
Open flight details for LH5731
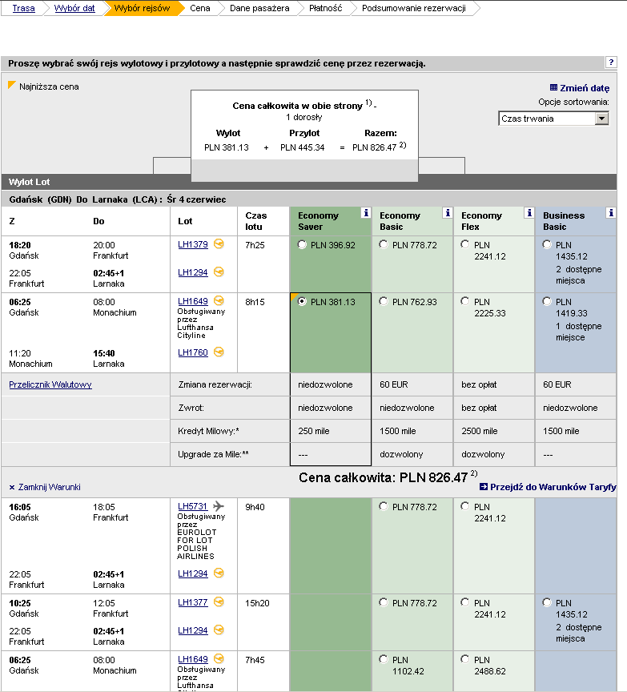(x=192, y=507)
